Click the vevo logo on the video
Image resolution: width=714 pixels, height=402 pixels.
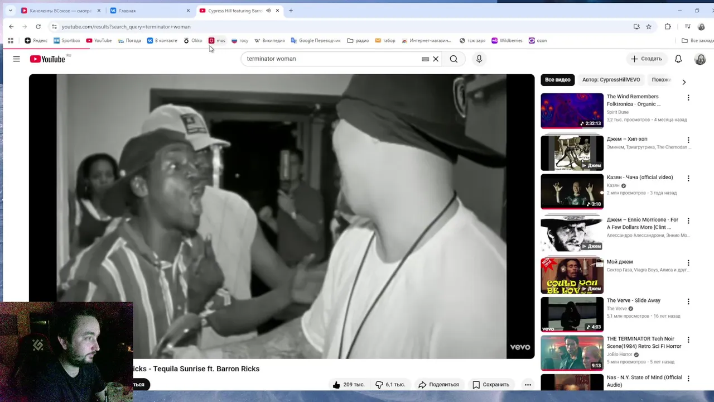(520, 347)
